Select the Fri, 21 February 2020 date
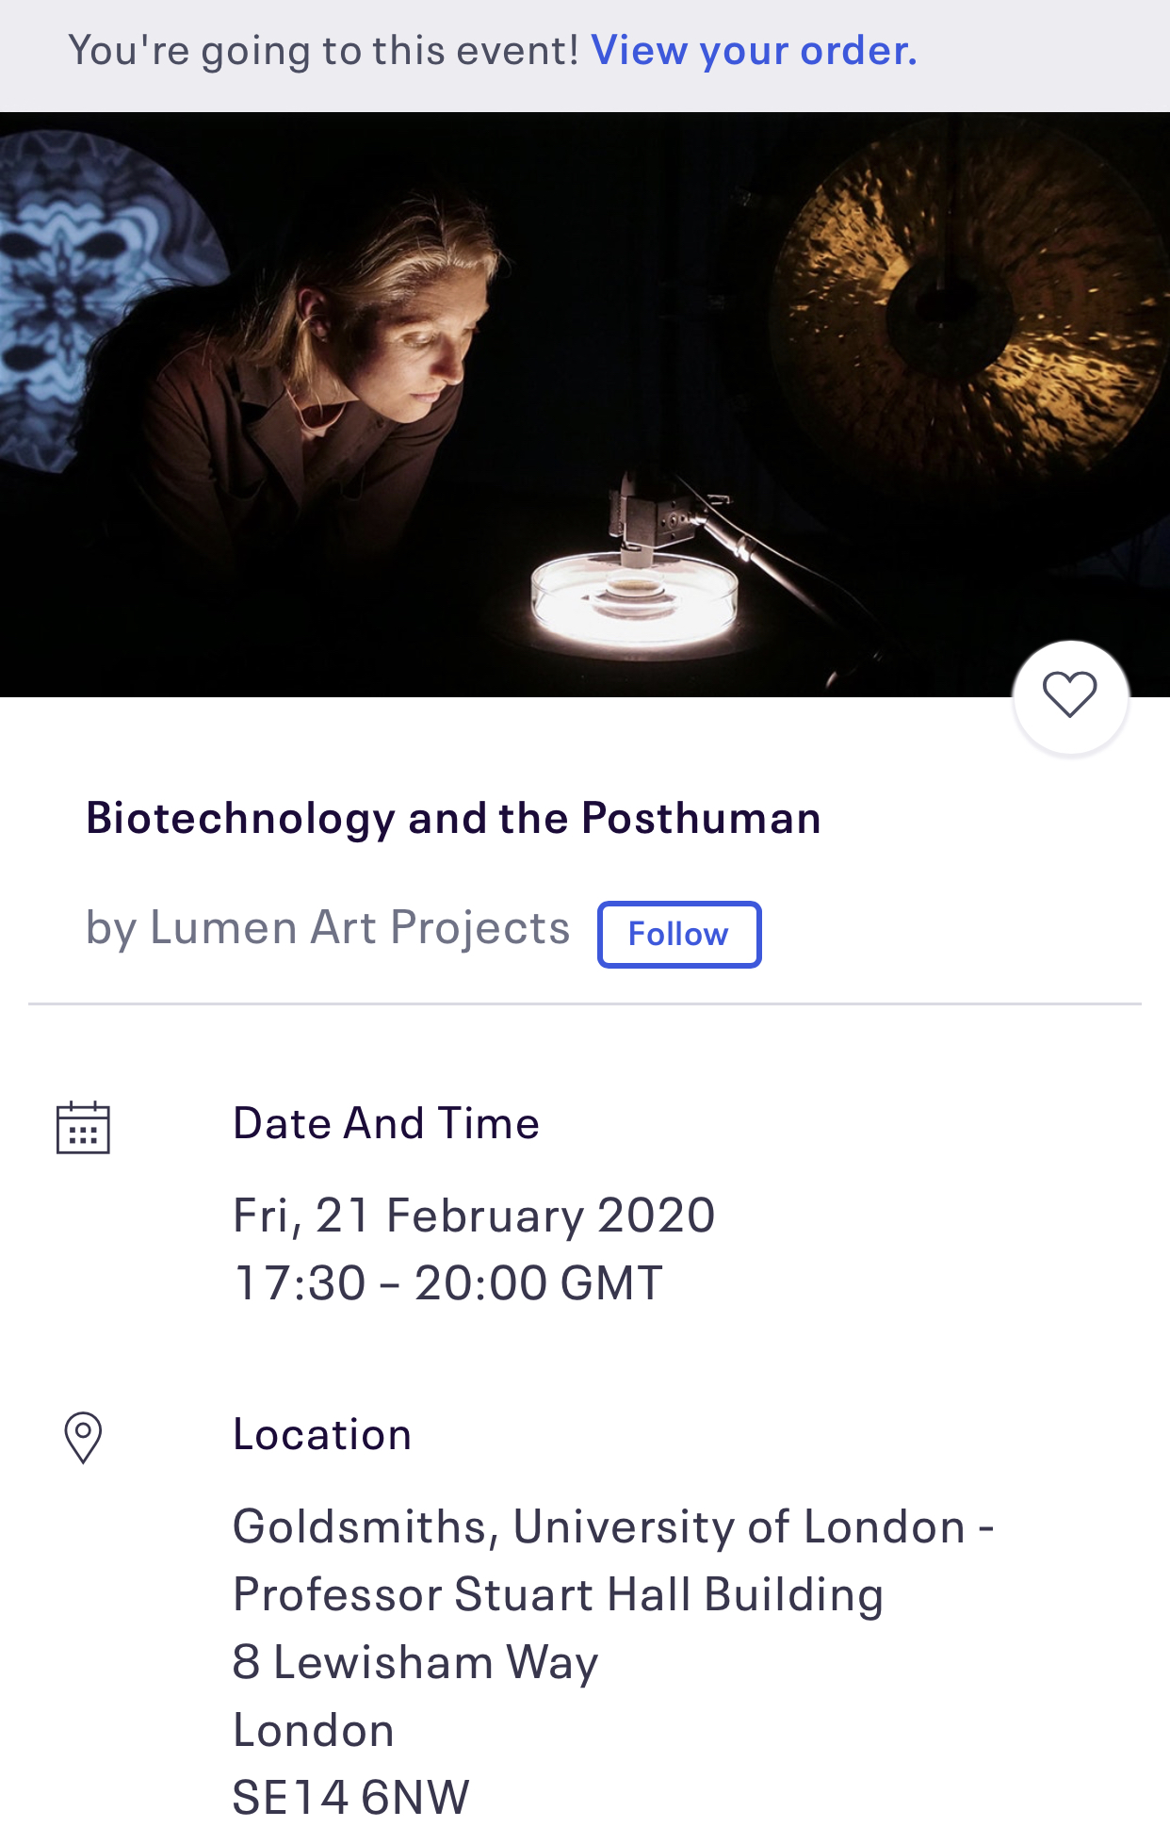The image size is (1170, 1827). click(474, 1215)
